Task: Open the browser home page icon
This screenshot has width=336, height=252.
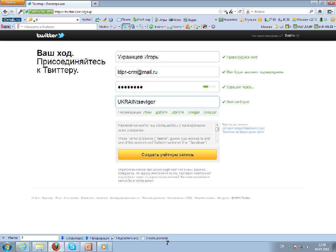Action: [320, 11]
